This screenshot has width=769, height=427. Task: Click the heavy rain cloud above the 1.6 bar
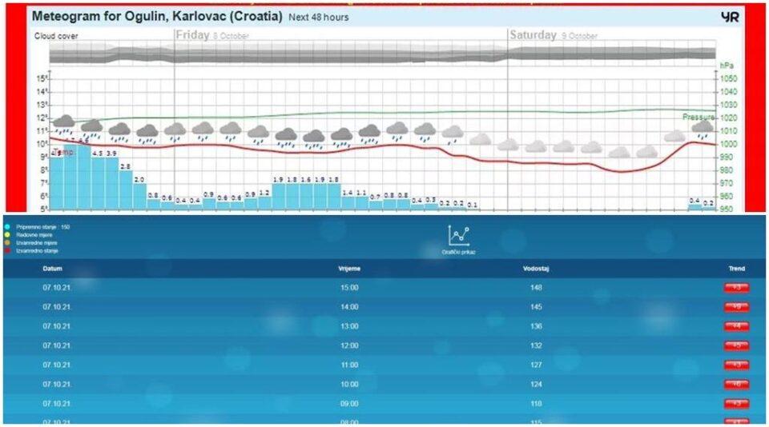coord(313,138)
